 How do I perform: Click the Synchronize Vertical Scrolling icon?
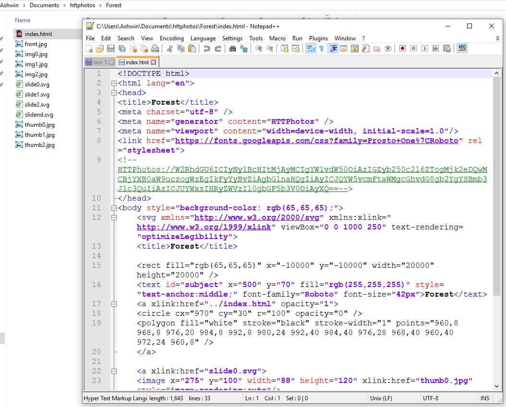click(x=284, y=48)
